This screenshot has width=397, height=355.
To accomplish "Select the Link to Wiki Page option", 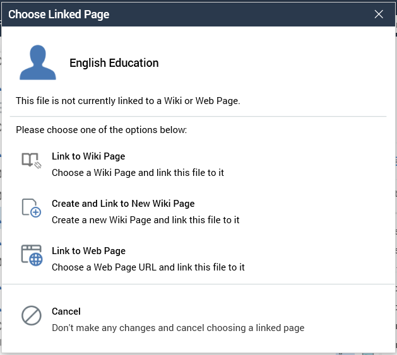I will pos(88,156).
